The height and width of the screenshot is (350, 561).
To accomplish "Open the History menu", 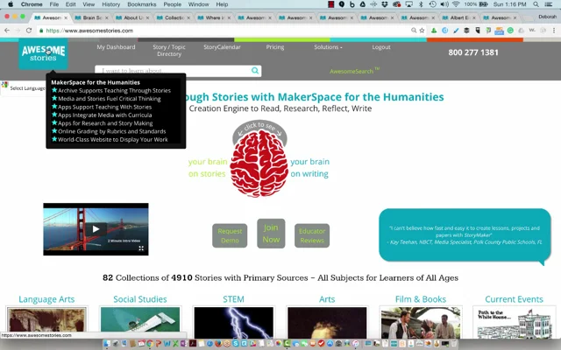I will click(x=111, y=4).
